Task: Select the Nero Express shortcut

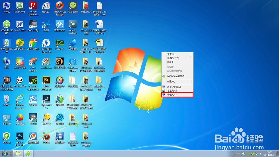Action: pos(33,65)
